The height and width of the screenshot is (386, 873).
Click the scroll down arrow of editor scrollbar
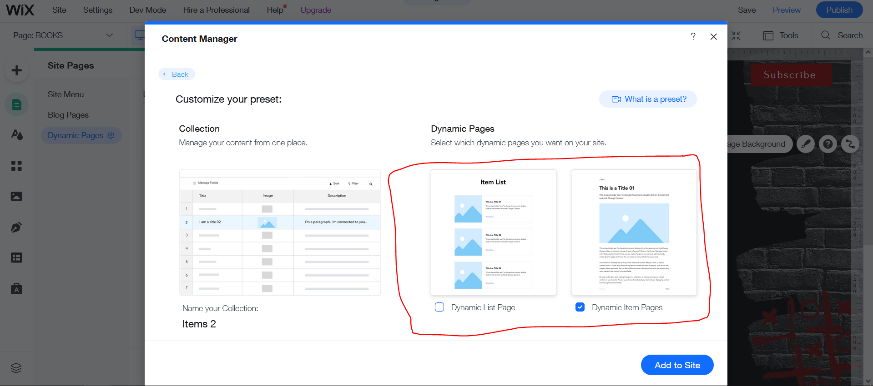[x=868, y=381]
